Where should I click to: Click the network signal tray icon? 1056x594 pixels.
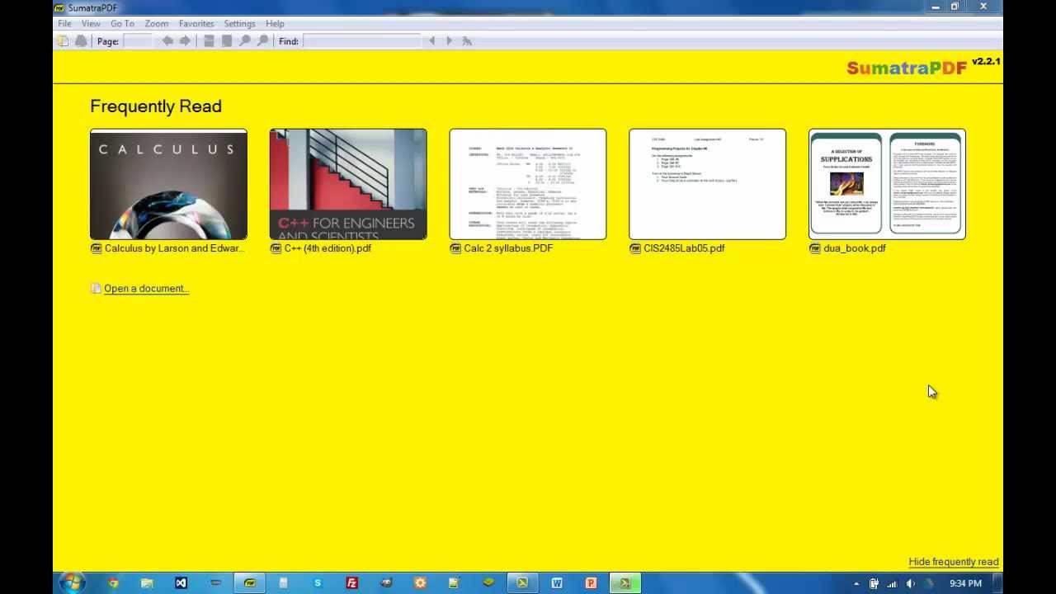(893, 584)
